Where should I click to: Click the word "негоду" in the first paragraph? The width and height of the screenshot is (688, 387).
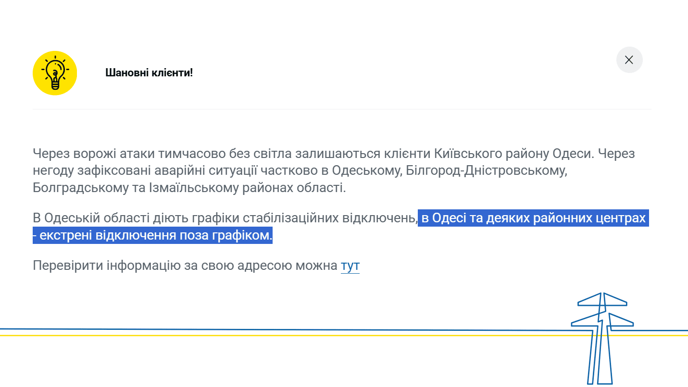coord(53,170)
